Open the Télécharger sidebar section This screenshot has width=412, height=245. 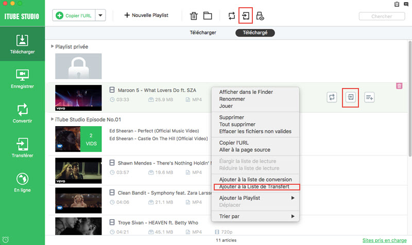(x=22, y=44)
